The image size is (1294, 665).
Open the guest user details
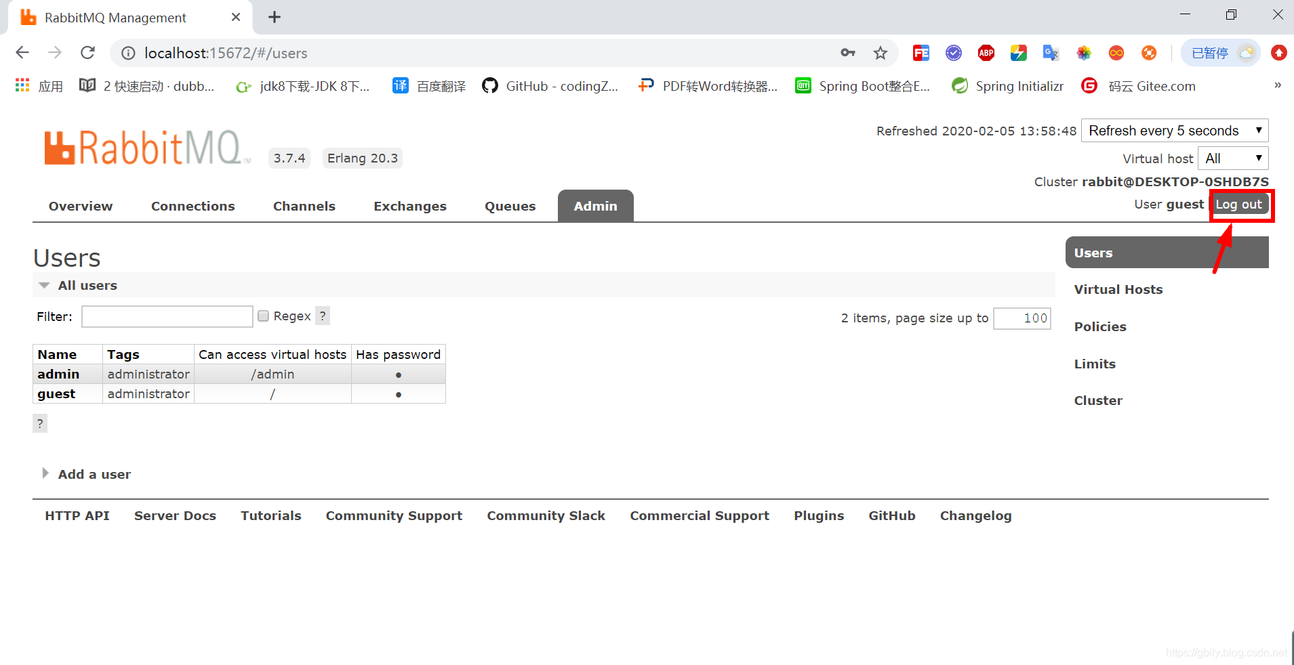click(56, 393)
